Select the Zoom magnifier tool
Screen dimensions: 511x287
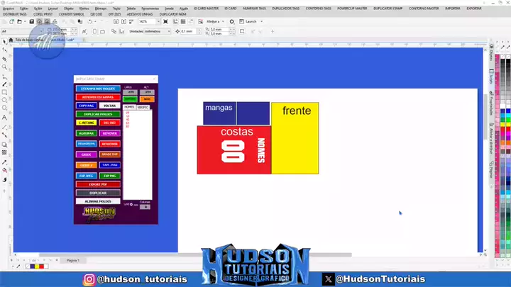pyautogui.click(x=5, y=67)
